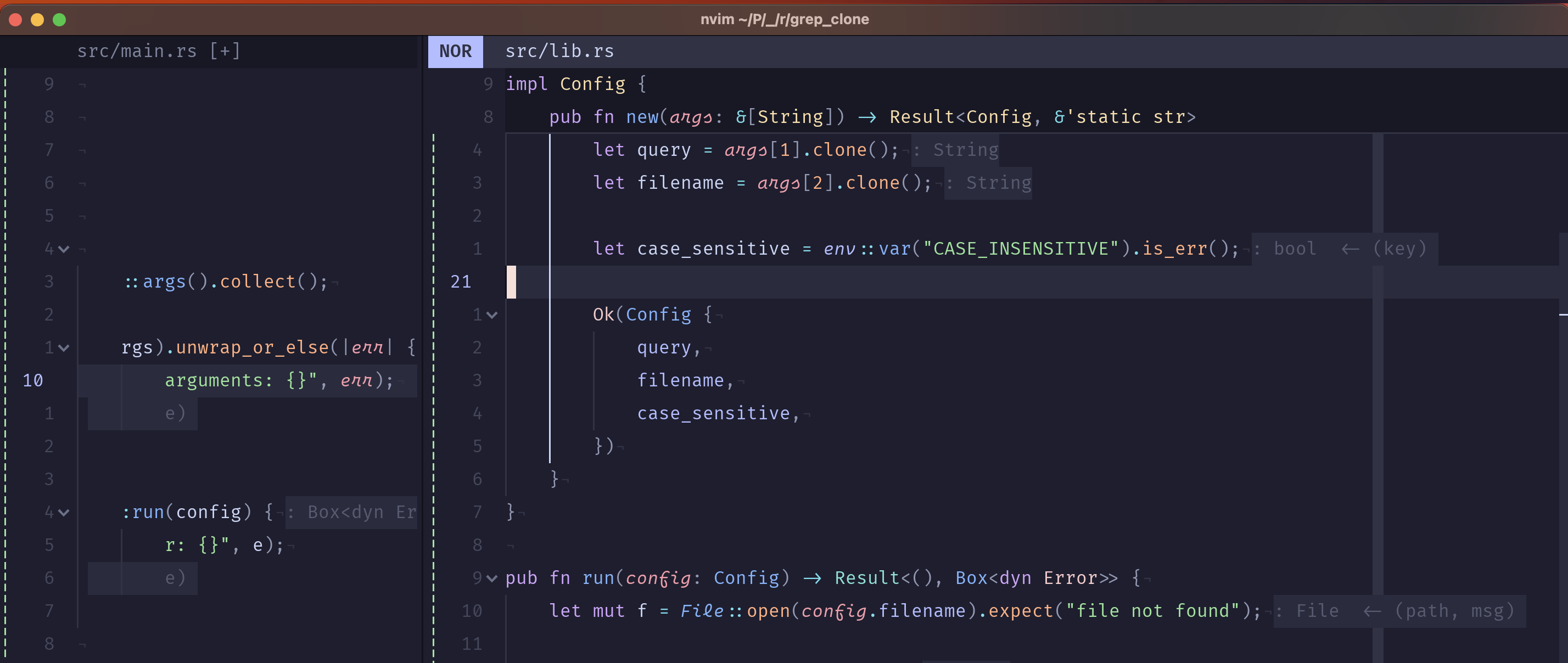1568x663 pixels.
Task: Click the yellow minimize window button
Action: pos(37,19)
